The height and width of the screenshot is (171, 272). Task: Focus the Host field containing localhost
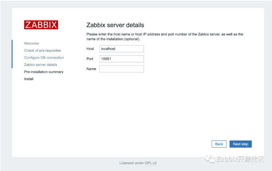(121, 49)
